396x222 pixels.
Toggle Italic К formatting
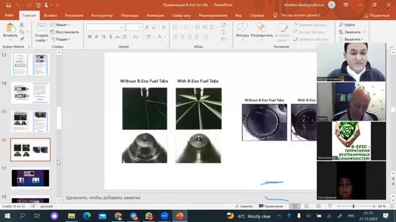tap(97, 37)
